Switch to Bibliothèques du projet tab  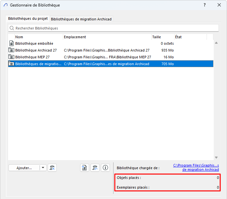[28, 18]
